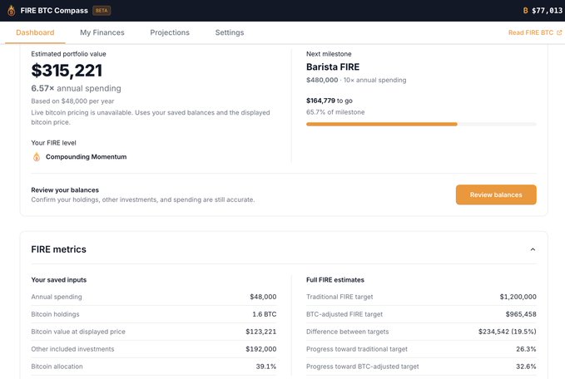Click the $164,779 to go text
The width and height of the screenshot is (565, 379).
point(330,101)
